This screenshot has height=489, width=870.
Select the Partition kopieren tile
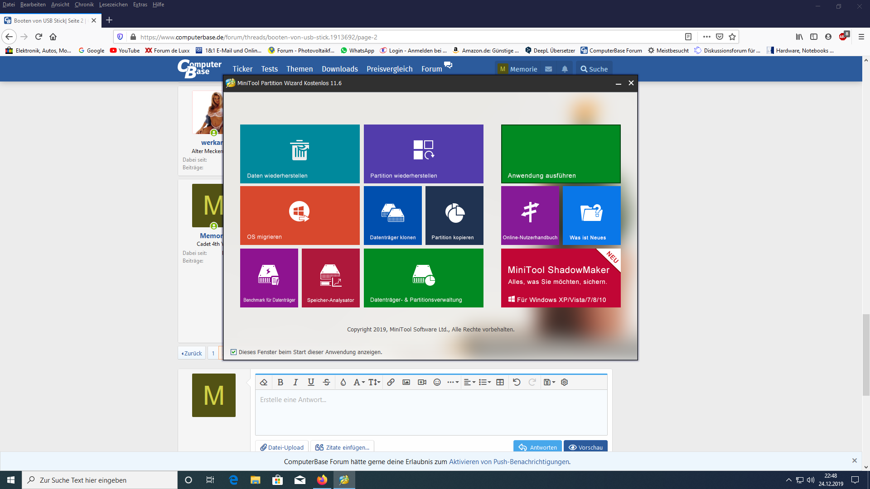(x=454, y=215)
